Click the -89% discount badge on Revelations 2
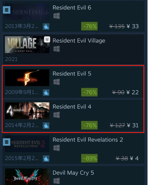The height and width of the screenshot is (185, 148). click(x=89, y=158)
